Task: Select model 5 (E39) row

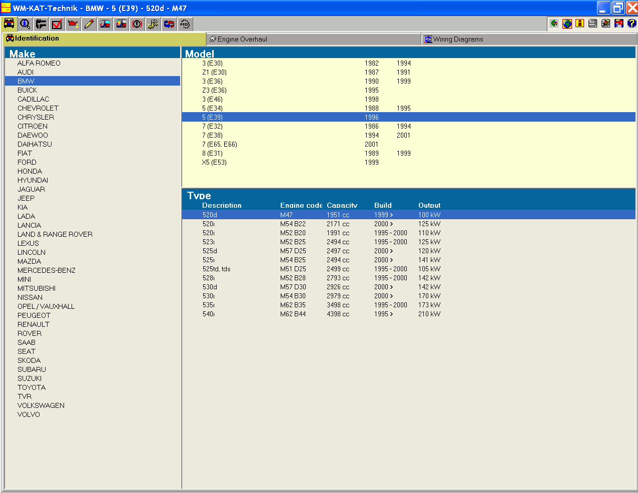Action: pos(409,117)
